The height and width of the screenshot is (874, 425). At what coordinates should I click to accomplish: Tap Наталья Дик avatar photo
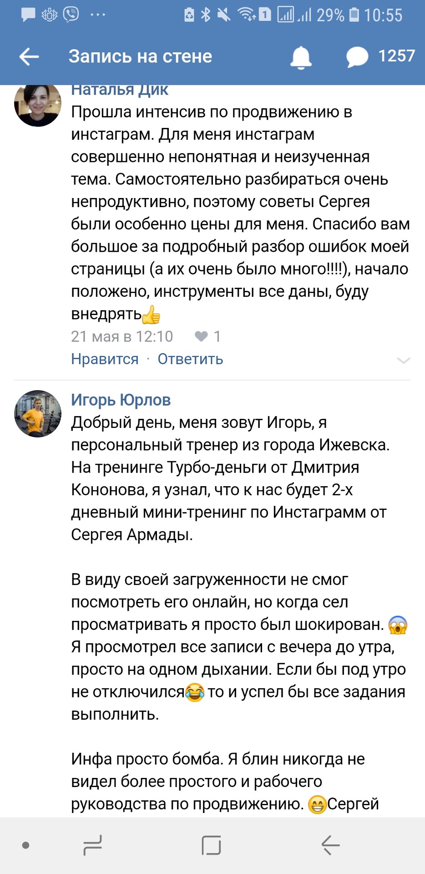38,104
